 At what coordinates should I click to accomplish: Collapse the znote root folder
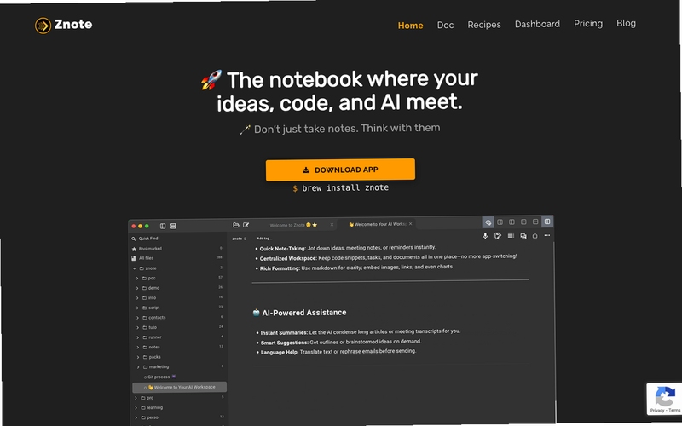pyautogui.click(x=135, y=268)
